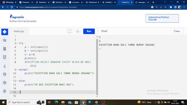The width and height of the screenshot is (187, 105).
Task: Toggle dark mode moon icon
Action: [78, 31]
